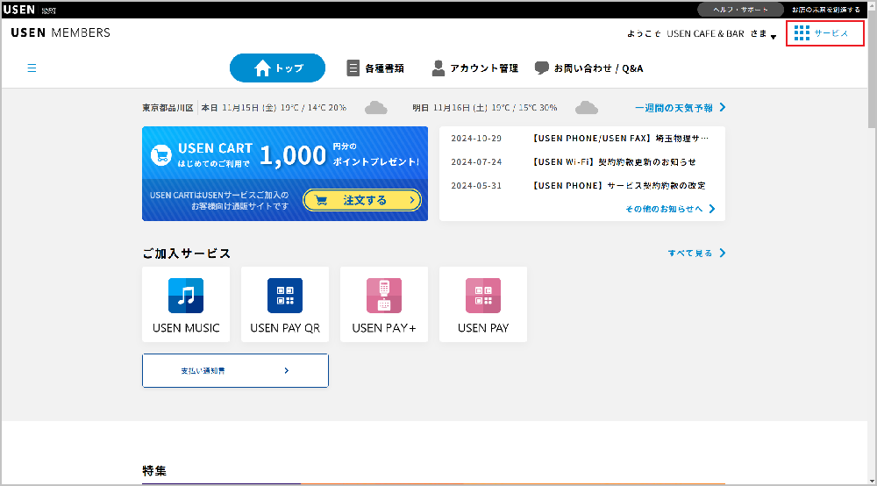Expand すべて見る for subscribed services
Viewport: 877px width, 486px height.
tap(696, 253)
